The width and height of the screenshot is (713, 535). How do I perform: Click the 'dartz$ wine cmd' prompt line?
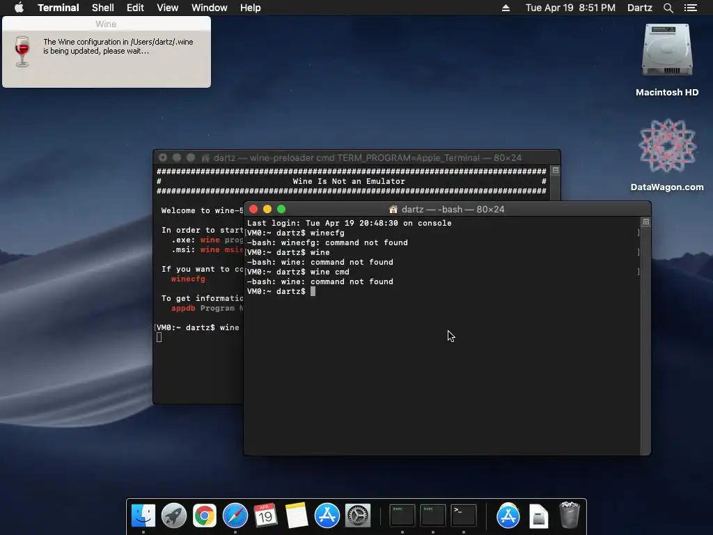coord(298,272)
